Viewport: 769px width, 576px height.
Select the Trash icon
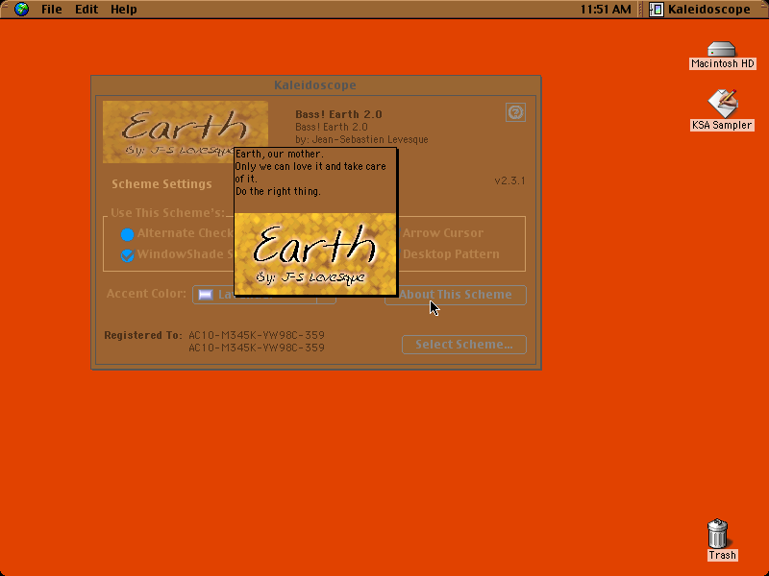click(722, 540)
